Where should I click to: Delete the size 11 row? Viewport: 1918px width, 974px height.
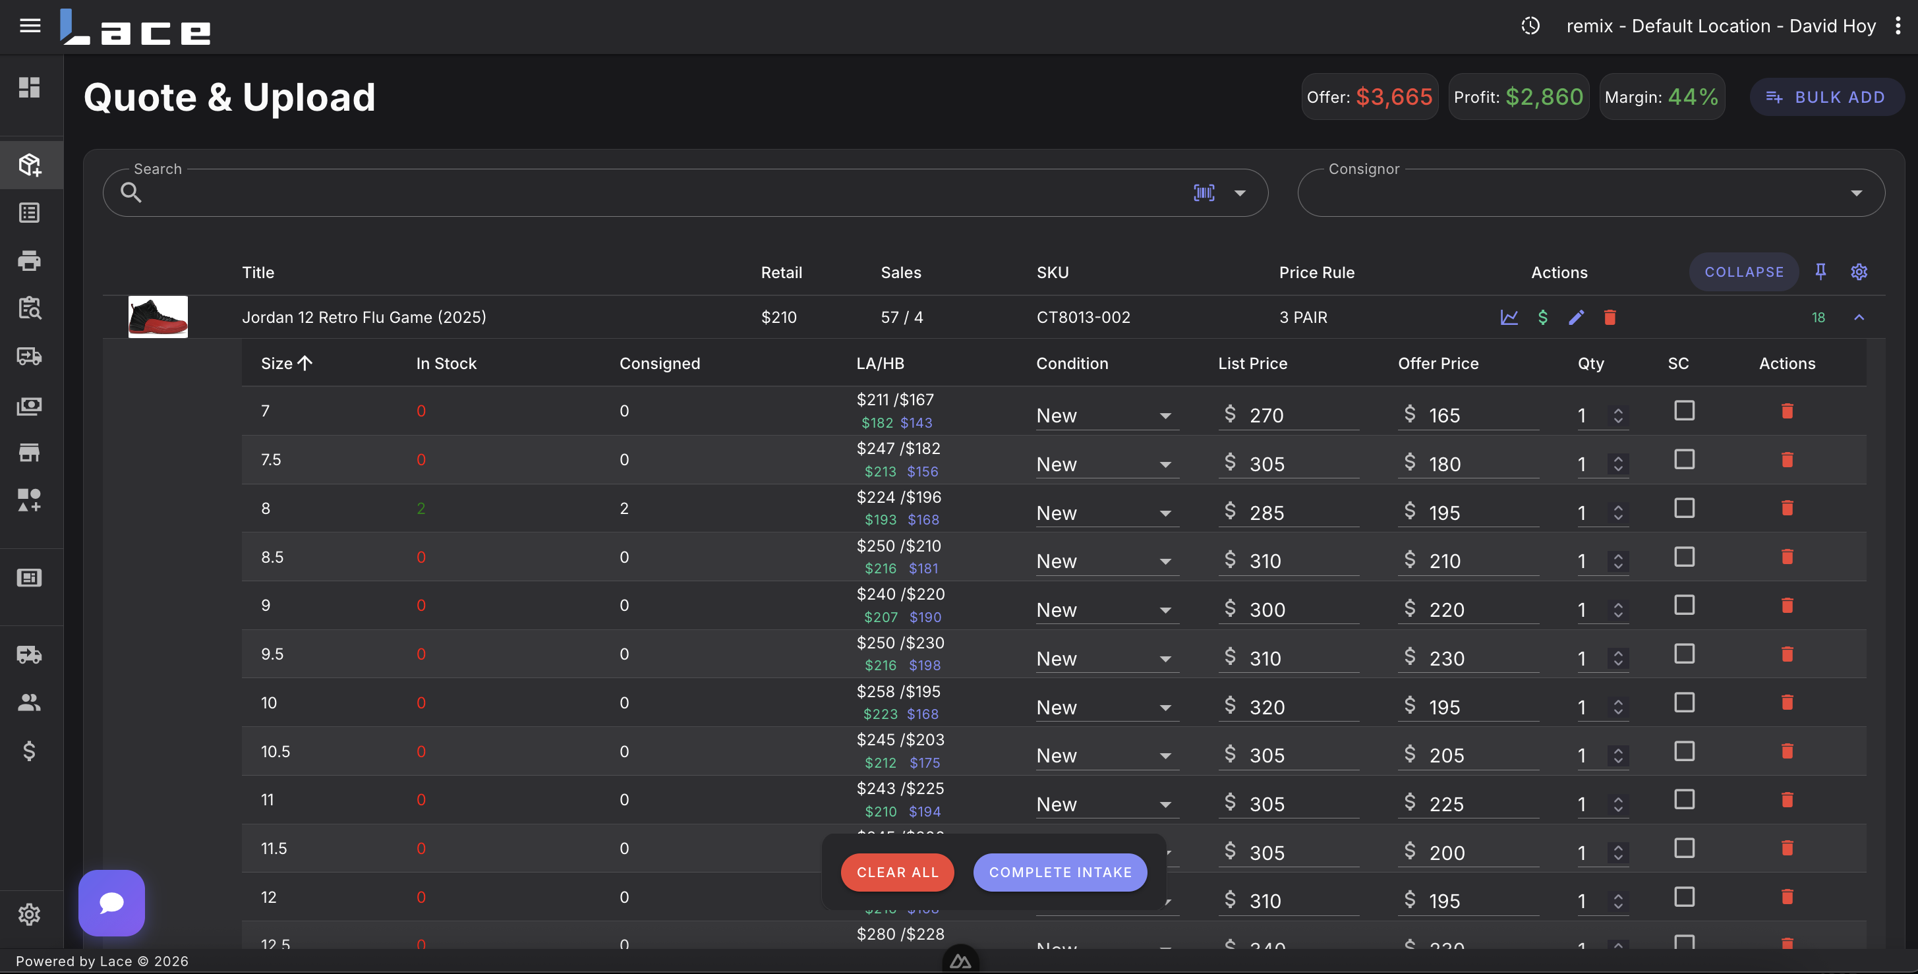pos(1787,800)
